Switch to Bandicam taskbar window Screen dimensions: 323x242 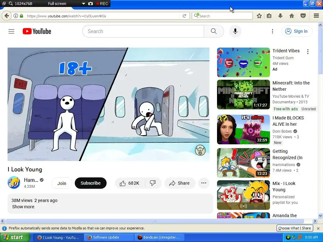coord(159,237)
